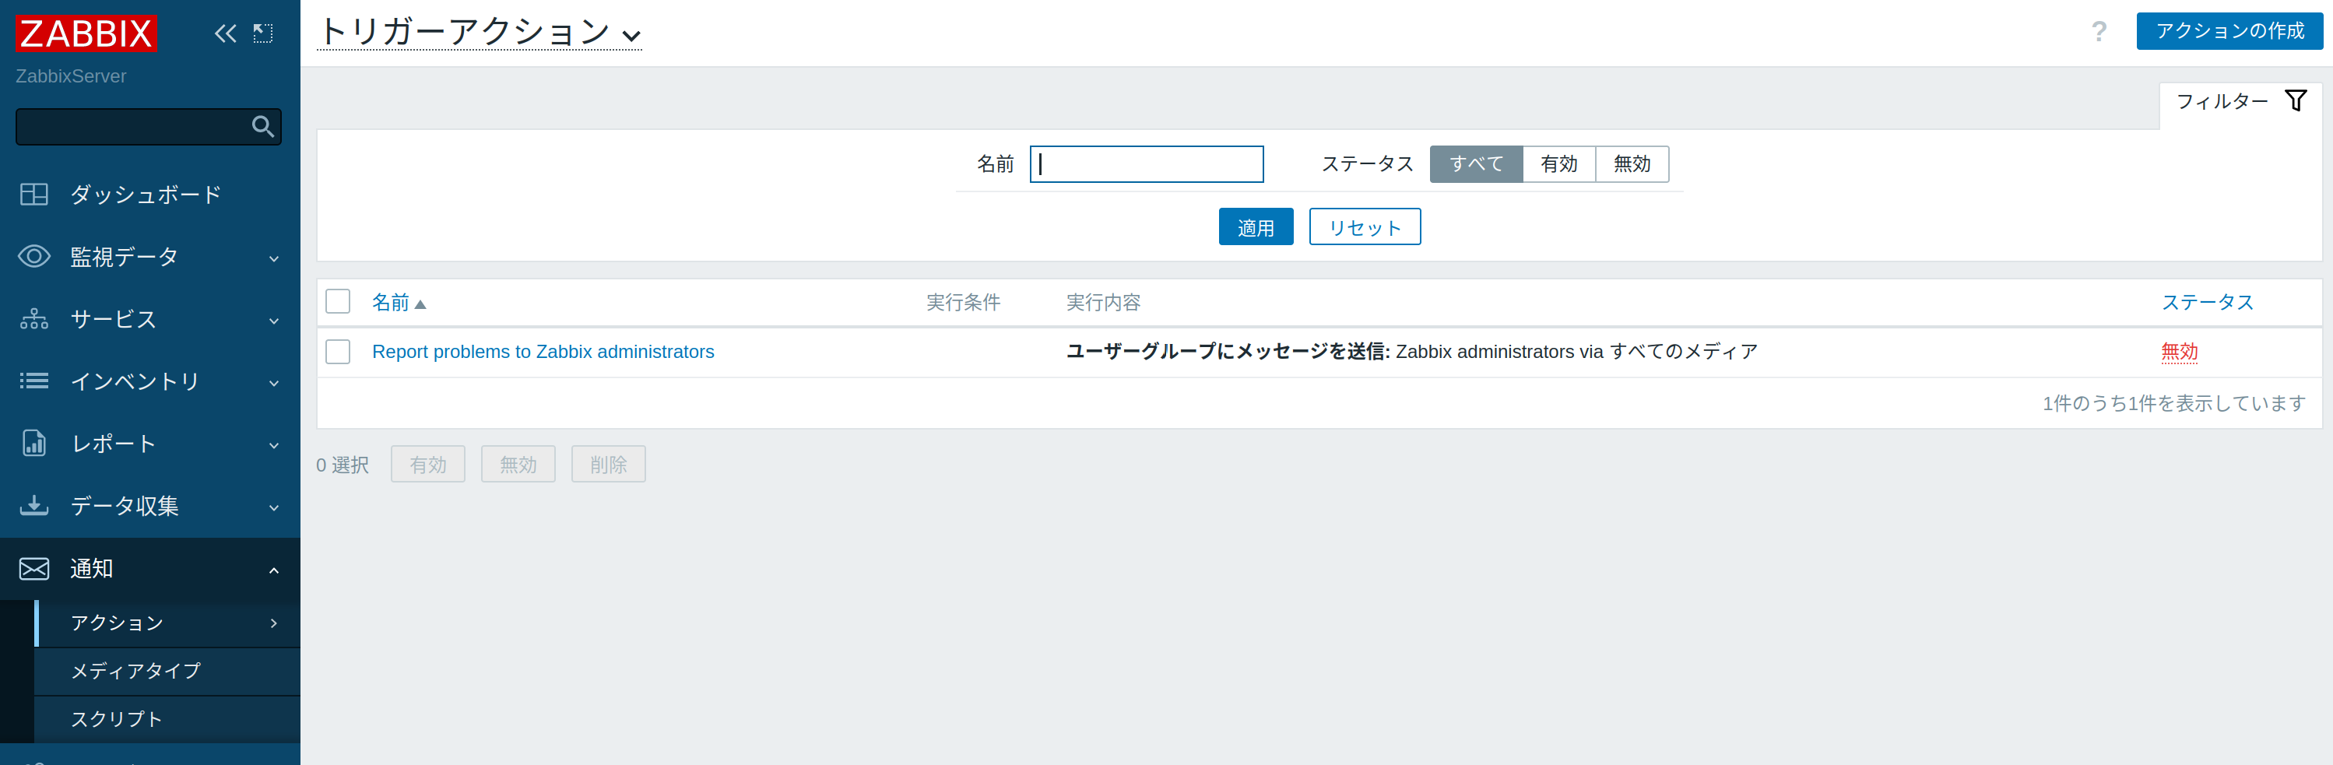Click the disabled 削除 bulk button
Image resolution: width=2333 pixels, height=765 pixels.
point(608,464)
